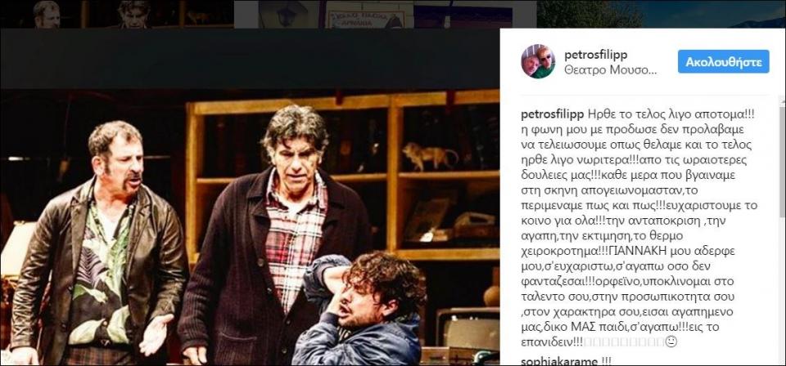
Task: Click background thumbnail with two men at top-left
Action: tap(117, 14)
